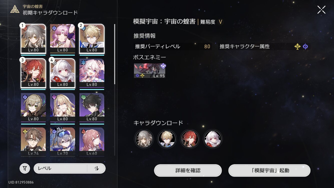
Task: Toggle sort order arrows next to レベル
Action: coord(96,169)
